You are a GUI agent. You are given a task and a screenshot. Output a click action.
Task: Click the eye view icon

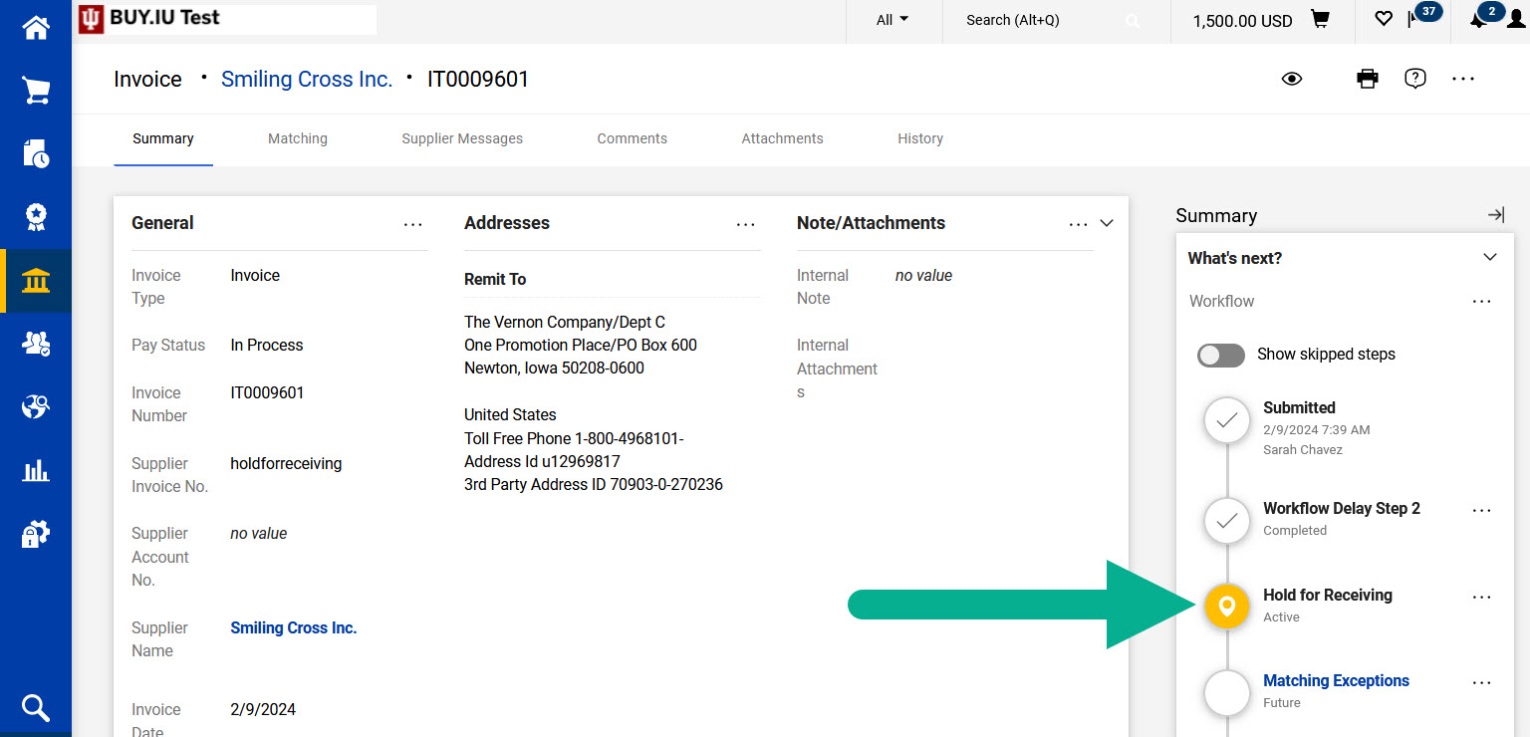[x=1292, y=79]
